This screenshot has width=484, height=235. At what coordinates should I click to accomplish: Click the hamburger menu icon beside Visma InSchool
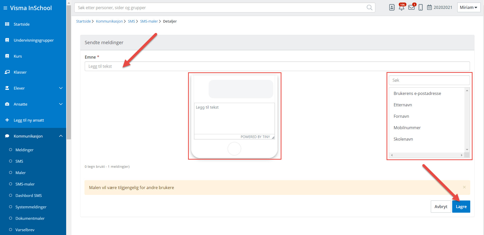(x=5, y=8)
